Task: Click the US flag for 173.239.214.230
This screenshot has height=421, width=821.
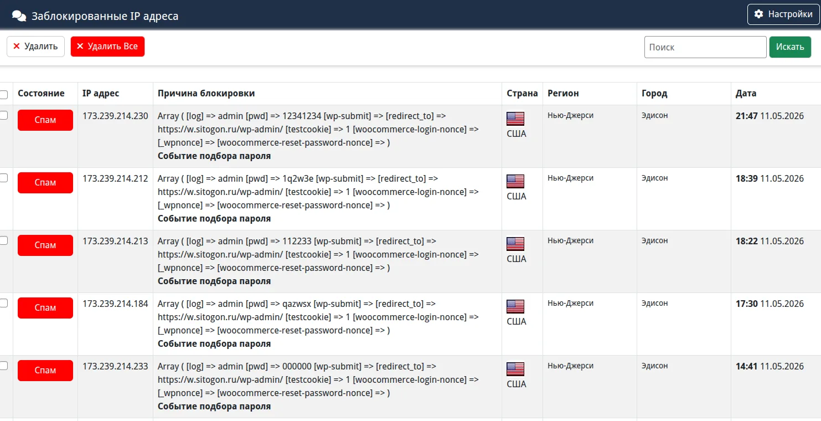Action: (x=515, y=119)
